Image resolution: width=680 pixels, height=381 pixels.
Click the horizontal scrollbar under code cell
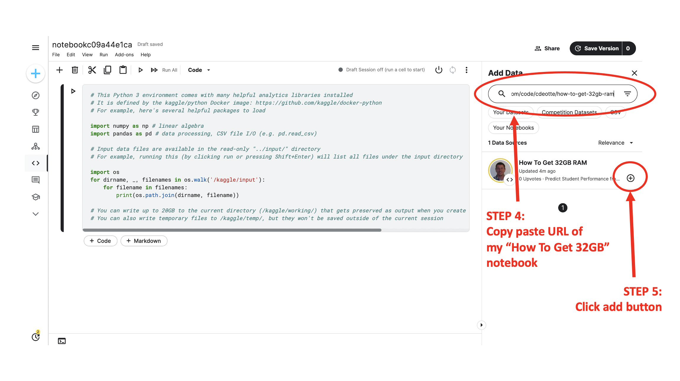tap(232, 230)
